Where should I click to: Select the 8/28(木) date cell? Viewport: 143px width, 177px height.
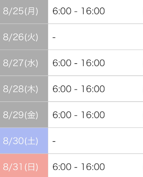point(24,89)
